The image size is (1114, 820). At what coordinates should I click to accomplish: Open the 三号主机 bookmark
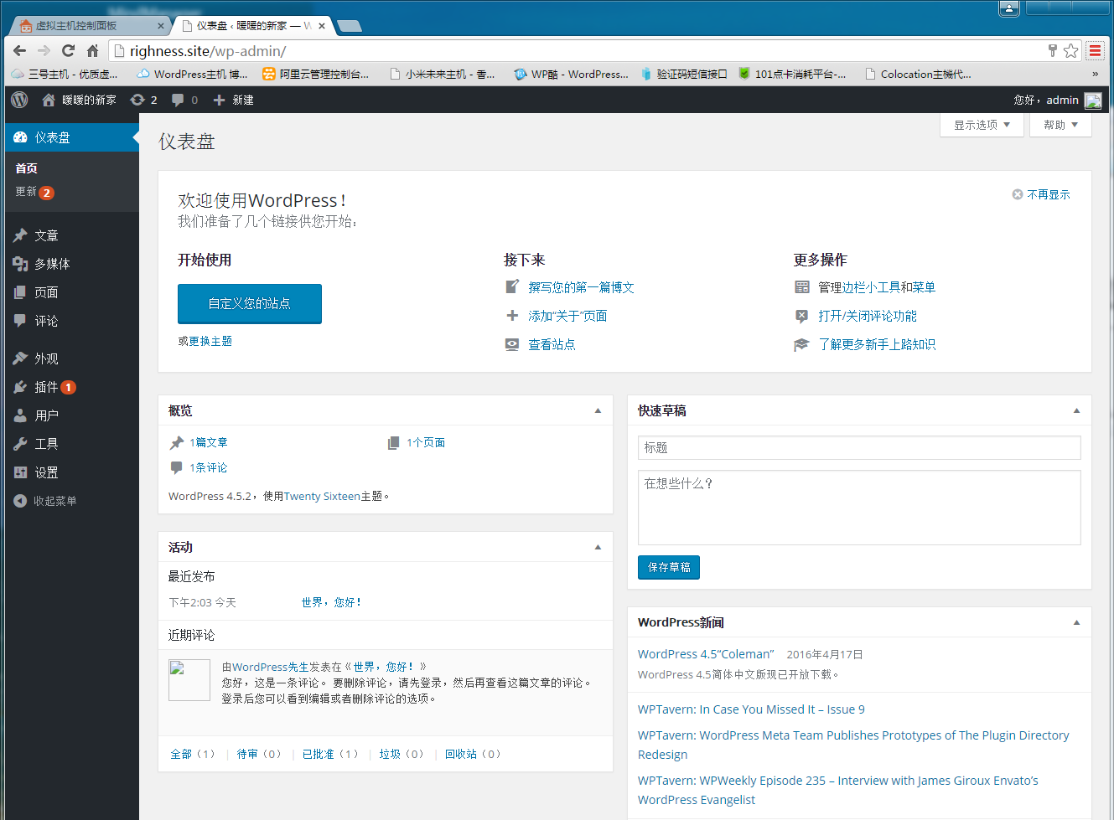65,74
